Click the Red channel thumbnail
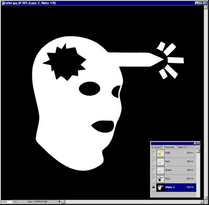 160,162
